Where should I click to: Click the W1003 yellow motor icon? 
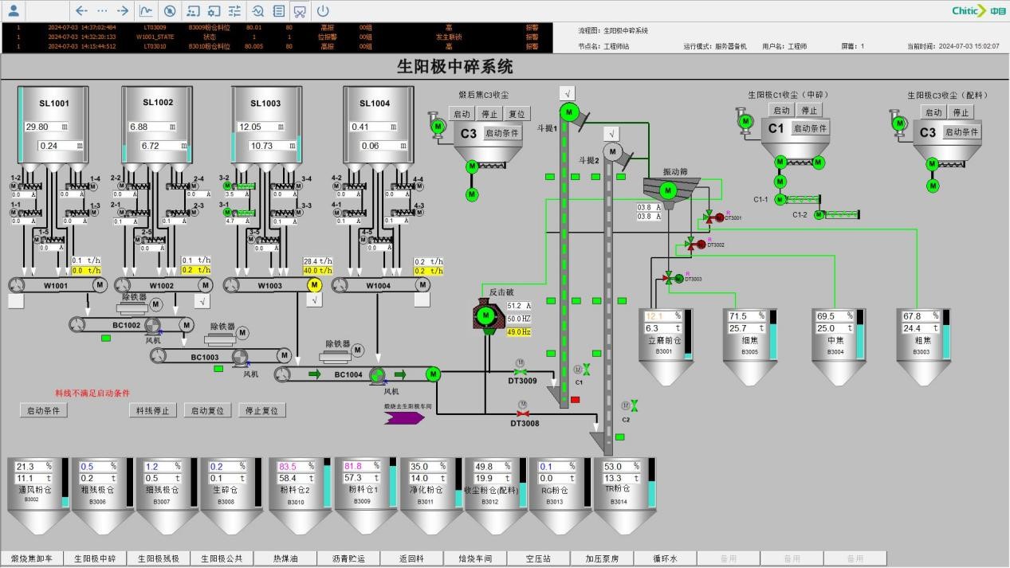point(314,285)
